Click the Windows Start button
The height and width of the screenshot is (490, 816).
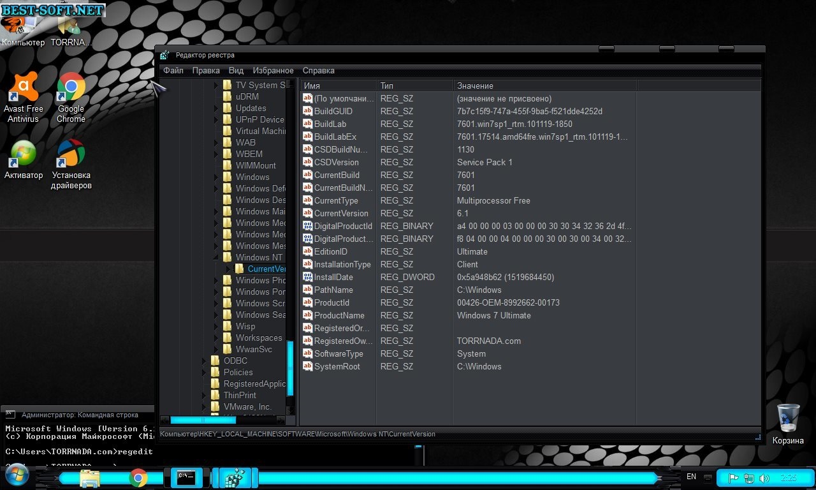16,477
